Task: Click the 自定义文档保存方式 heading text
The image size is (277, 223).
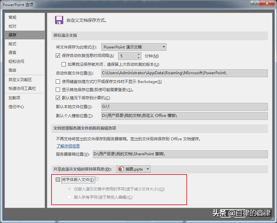Action: (87, 20)
